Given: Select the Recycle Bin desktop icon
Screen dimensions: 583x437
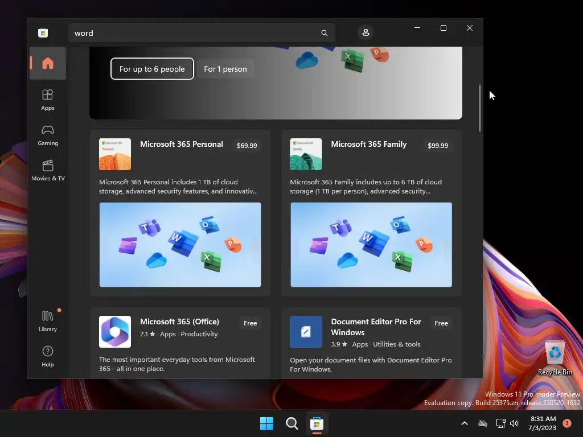Looking at the screenshot, I should point(555,358).
